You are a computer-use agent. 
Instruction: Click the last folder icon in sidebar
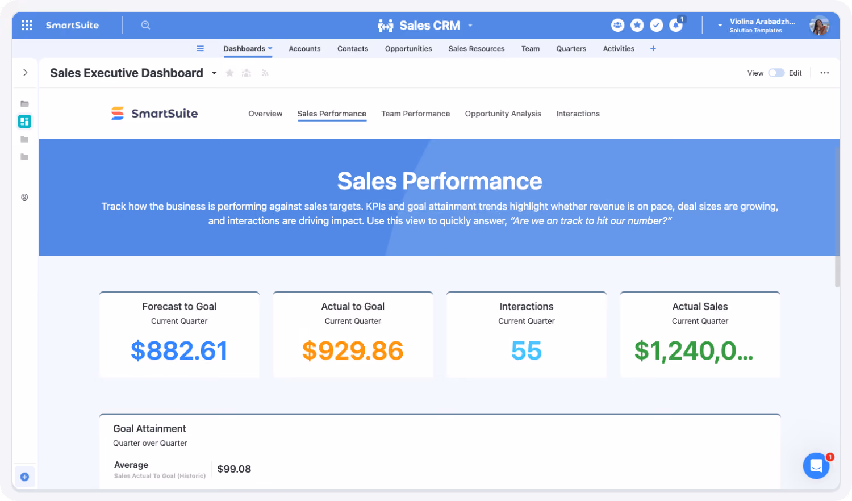24,157
